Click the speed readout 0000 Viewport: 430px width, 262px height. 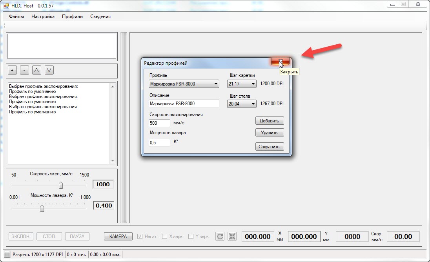tap(352, 237)
